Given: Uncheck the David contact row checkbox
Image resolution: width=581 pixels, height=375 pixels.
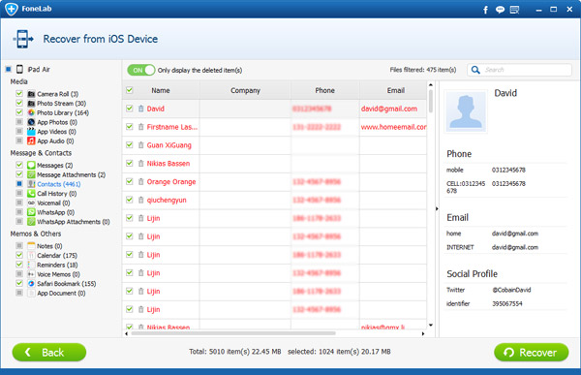Looking at the screenshot, I should point(130,109).
